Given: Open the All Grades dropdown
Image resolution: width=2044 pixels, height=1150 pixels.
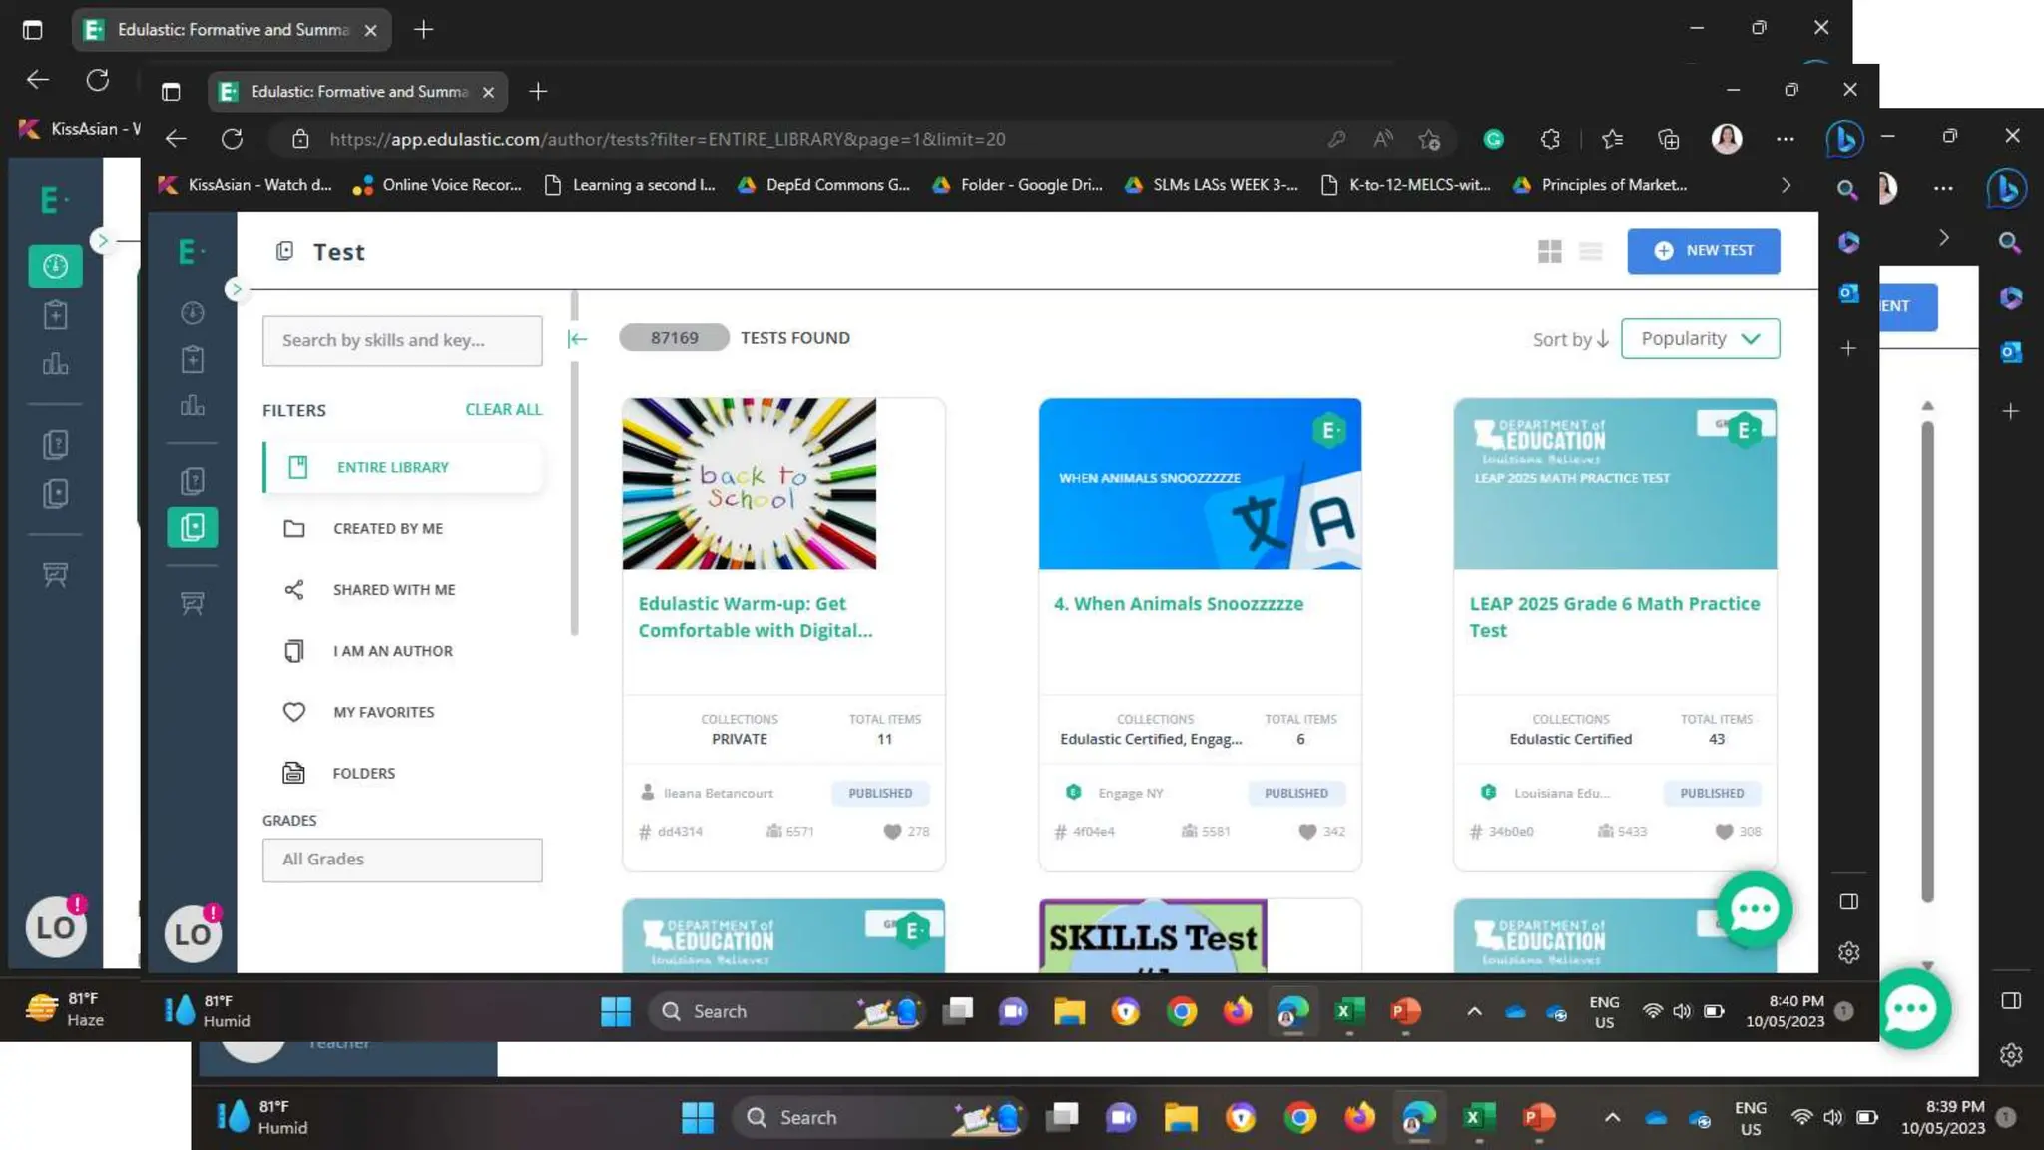Looking at the screenshot, I should tap(402, 860).
